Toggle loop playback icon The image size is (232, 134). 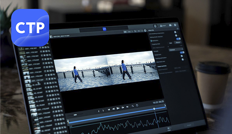point(133,106)
